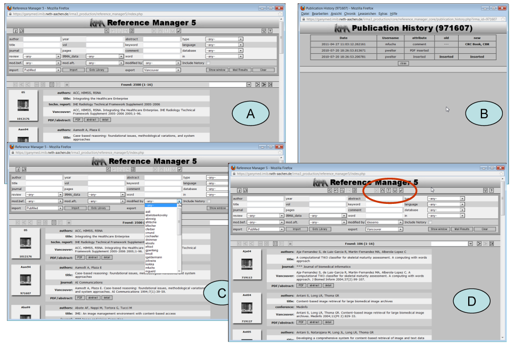
Task: Open modified by dropdown showing tdeserno
Action: [384, 222]
